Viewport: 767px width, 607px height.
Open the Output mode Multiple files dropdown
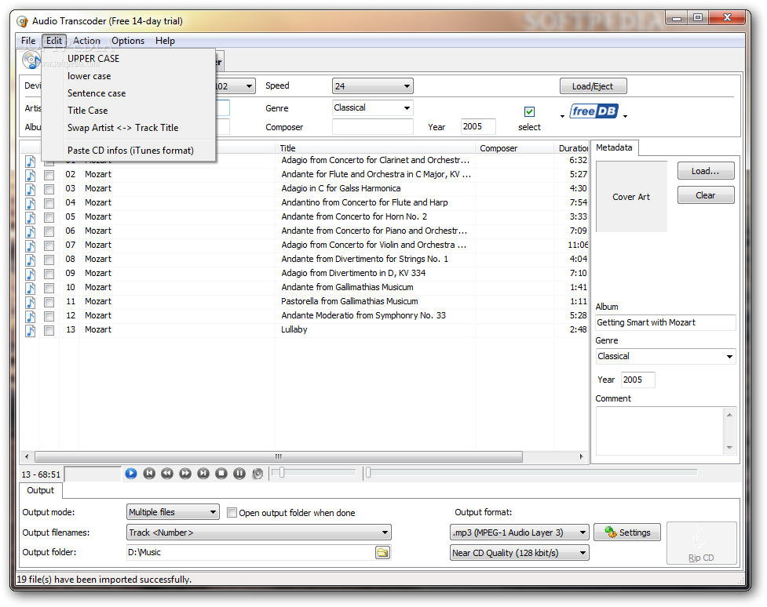coord(173,512)
